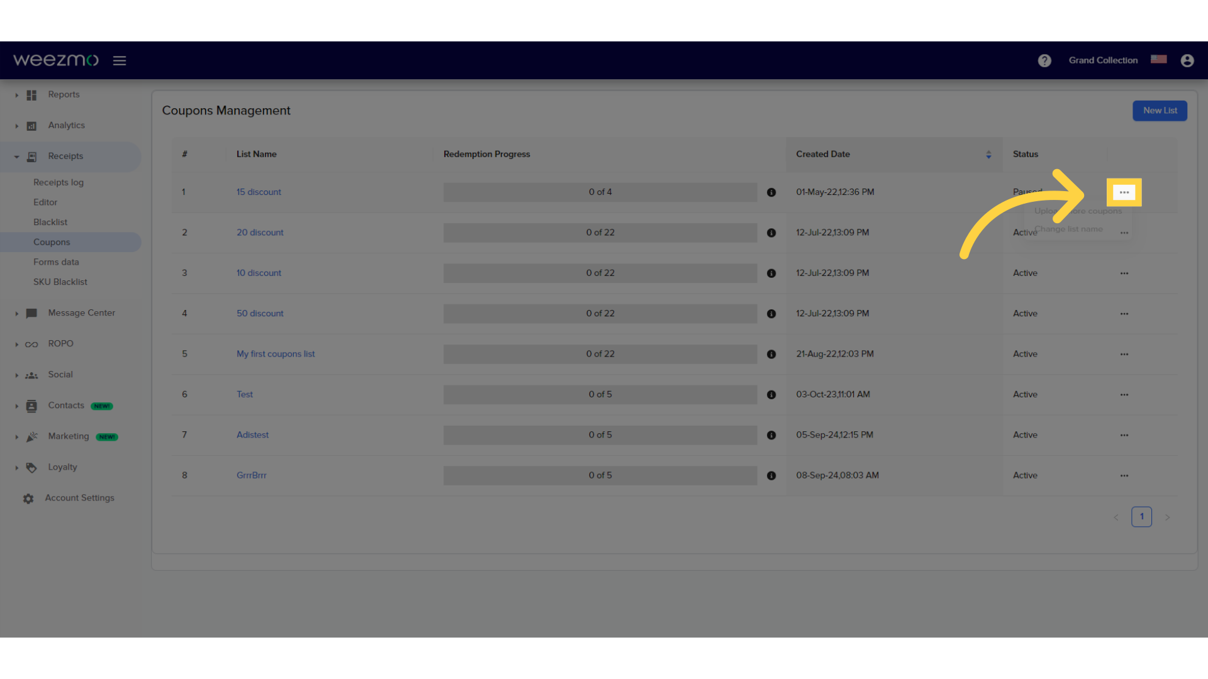Viewport: 1208px width, 679px height.
Task: Open the Receipts submenu in sidebar
Action: click(65, 156)
